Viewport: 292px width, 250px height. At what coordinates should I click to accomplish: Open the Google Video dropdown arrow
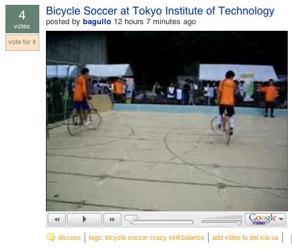pyautogui.click(x=281, y=219)
